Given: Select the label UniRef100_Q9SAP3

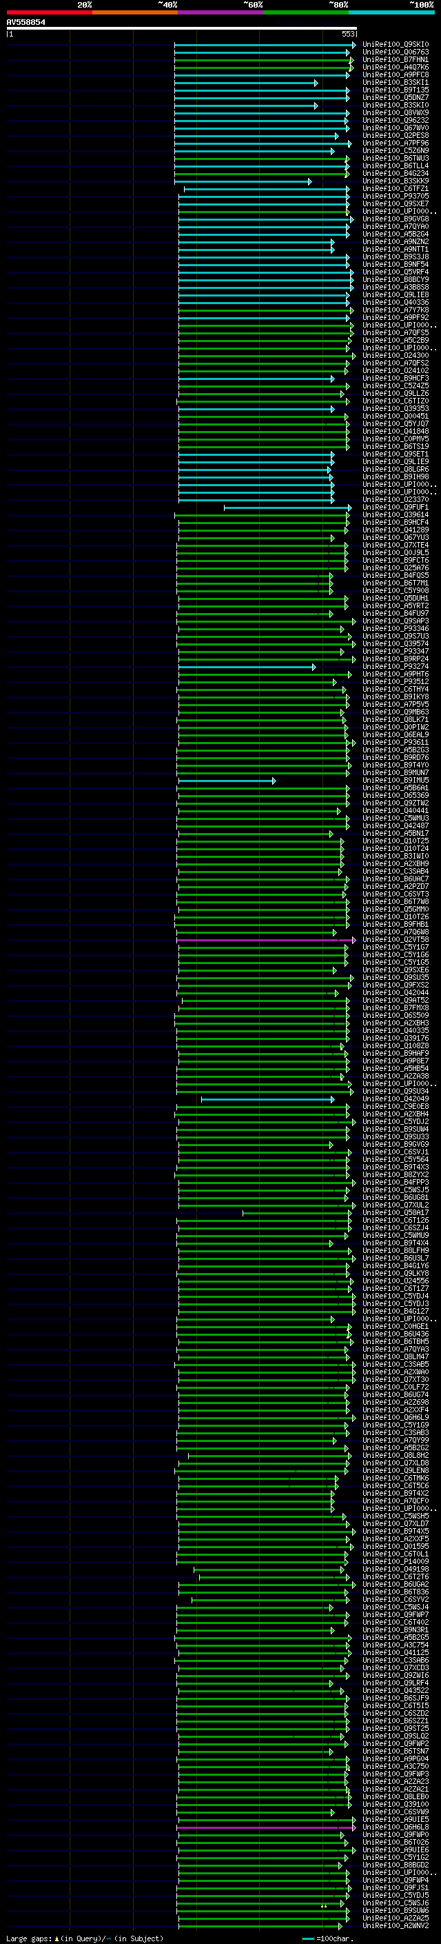Looking at the screenshot, I should click(x=396, y=621).
